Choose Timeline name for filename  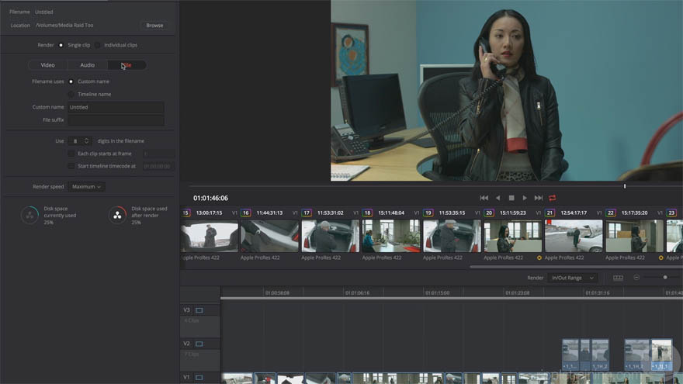[71, 94]
